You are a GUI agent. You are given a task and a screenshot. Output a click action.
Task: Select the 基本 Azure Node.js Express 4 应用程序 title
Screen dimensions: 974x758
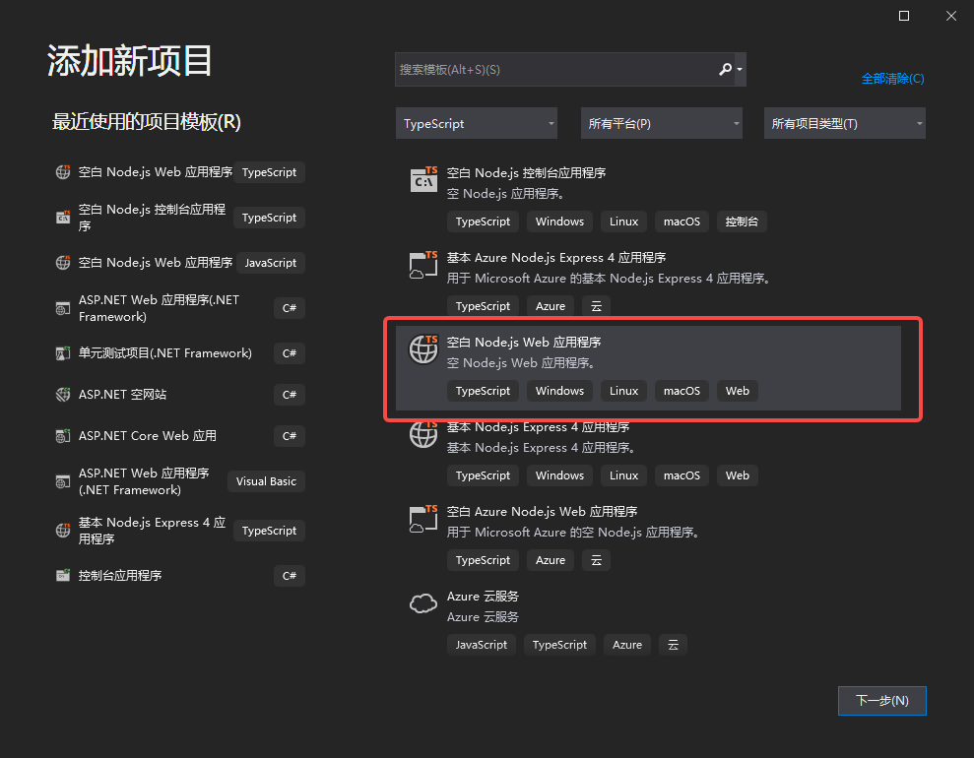click(556, 258)
